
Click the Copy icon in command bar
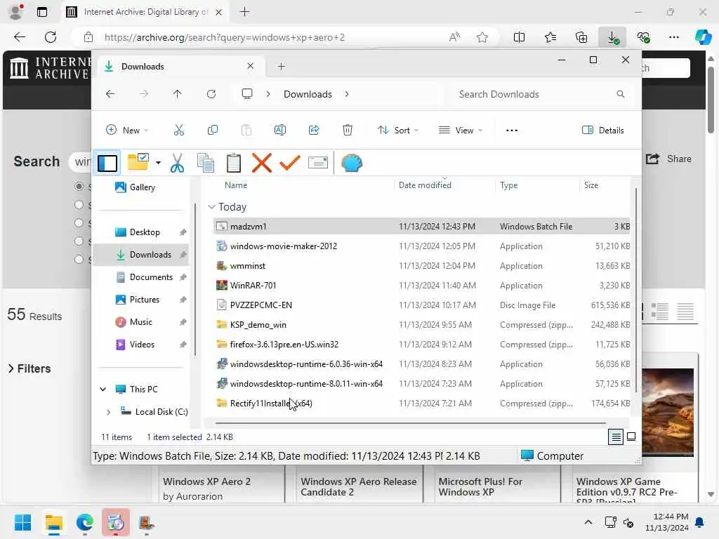212,130
